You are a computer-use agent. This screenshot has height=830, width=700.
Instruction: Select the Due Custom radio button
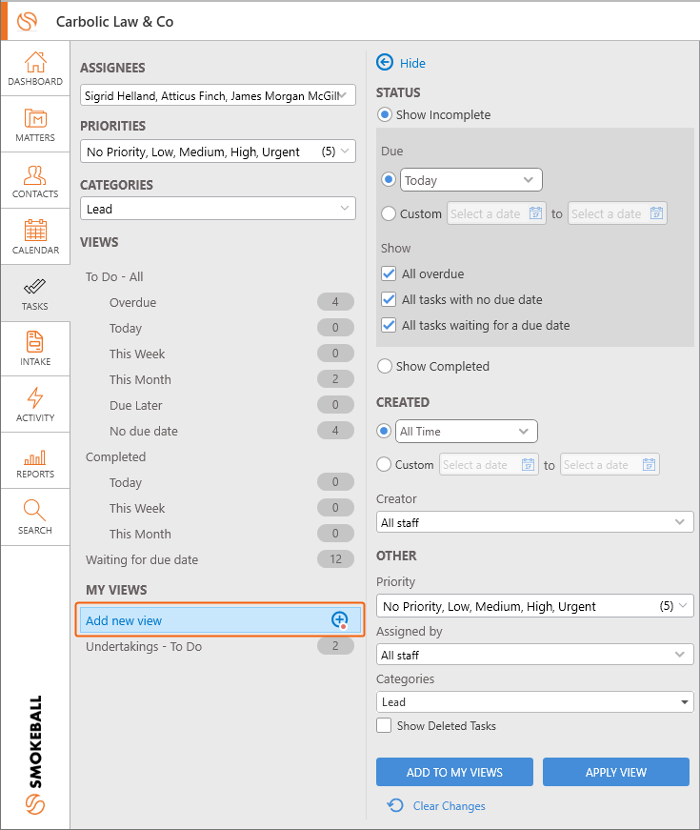[389, 213]
